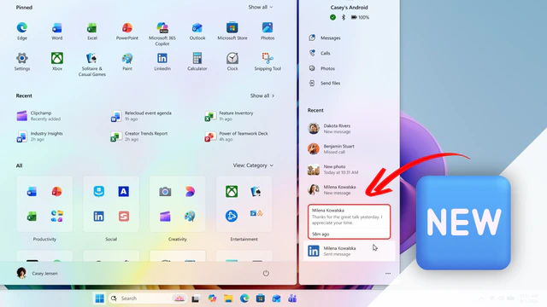Expand Show all pinned apps

click(260, 7)
